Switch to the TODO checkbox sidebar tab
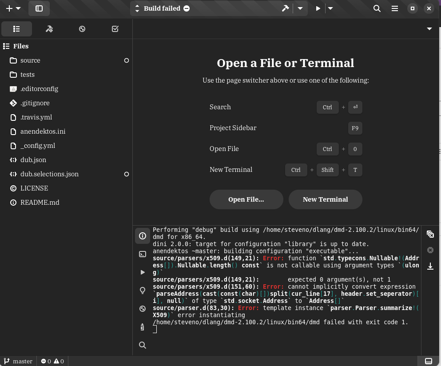 [x=115, y=29]
